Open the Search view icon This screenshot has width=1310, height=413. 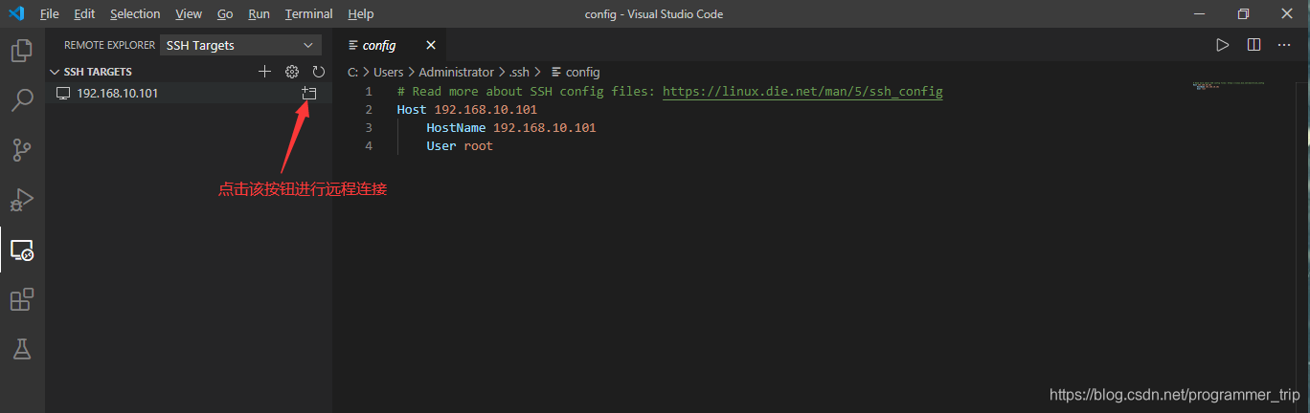point(21,99)
